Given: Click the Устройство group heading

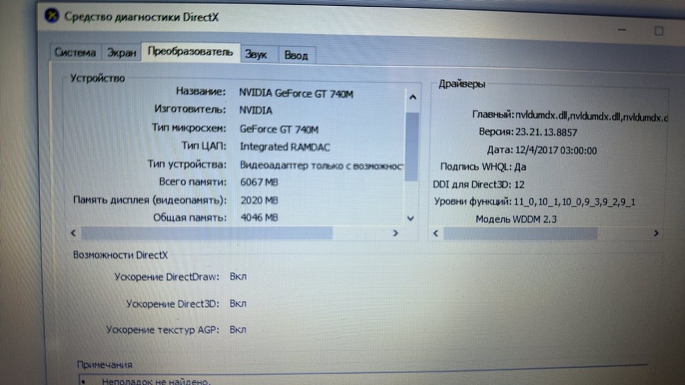Looking at the screenshot, I should [x=98, y=78].
